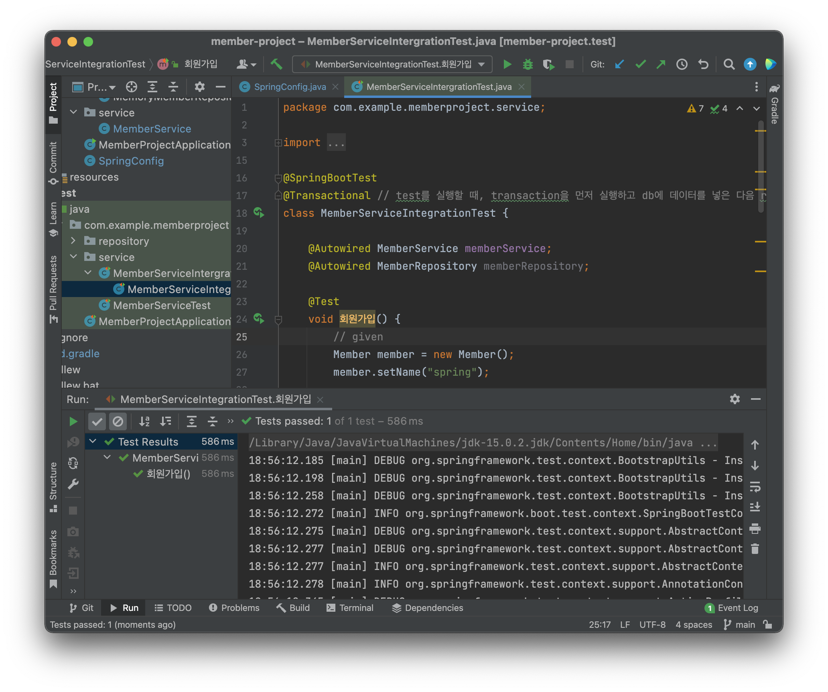The height and width of the screenshot is (692, 828).
Task: Update project from Git with blue arrow
Action: click(619, 64)
